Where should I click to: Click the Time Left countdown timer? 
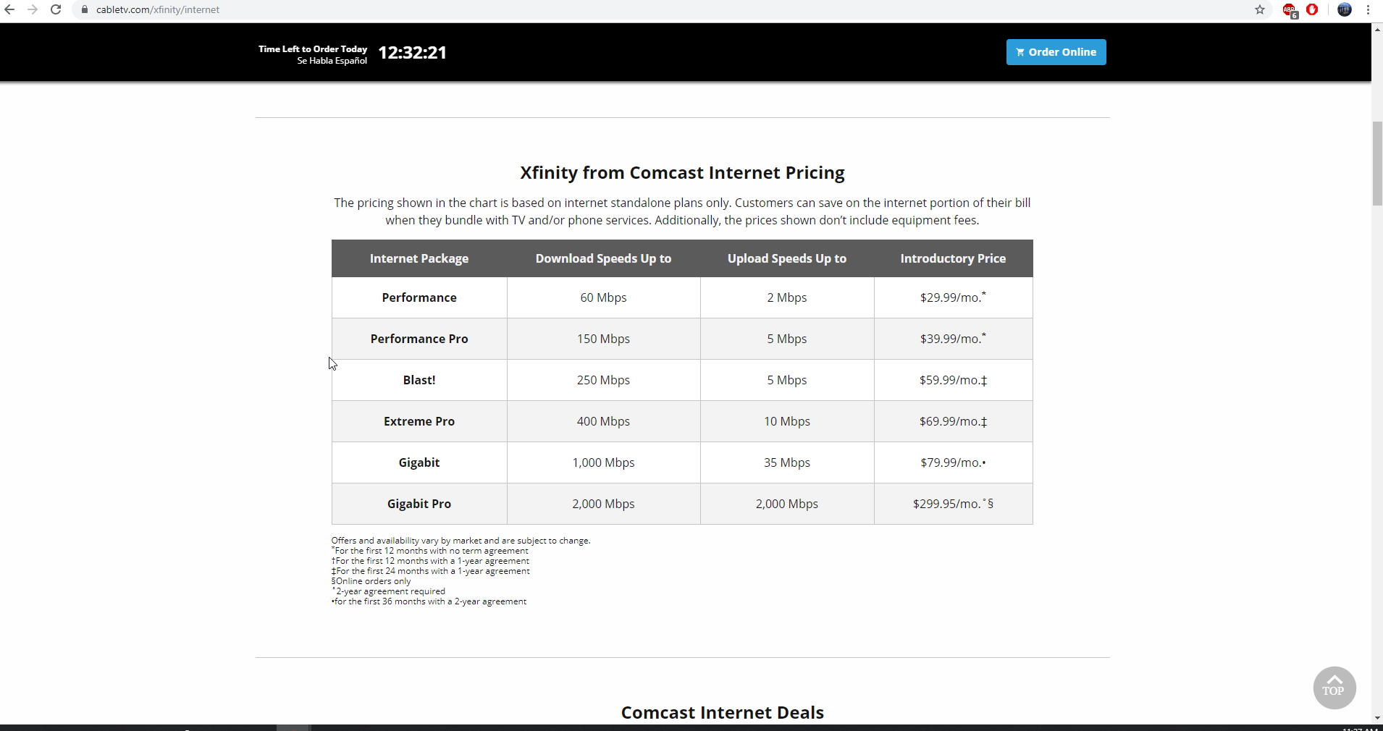412,53
